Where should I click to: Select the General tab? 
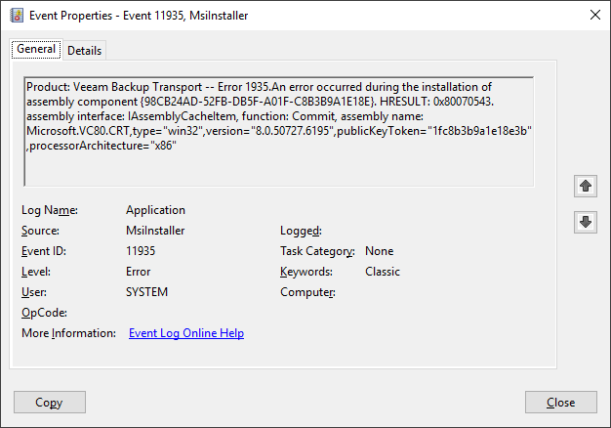point(36,49)
